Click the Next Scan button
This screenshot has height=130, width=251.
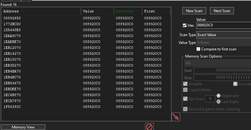pos(222,11)
